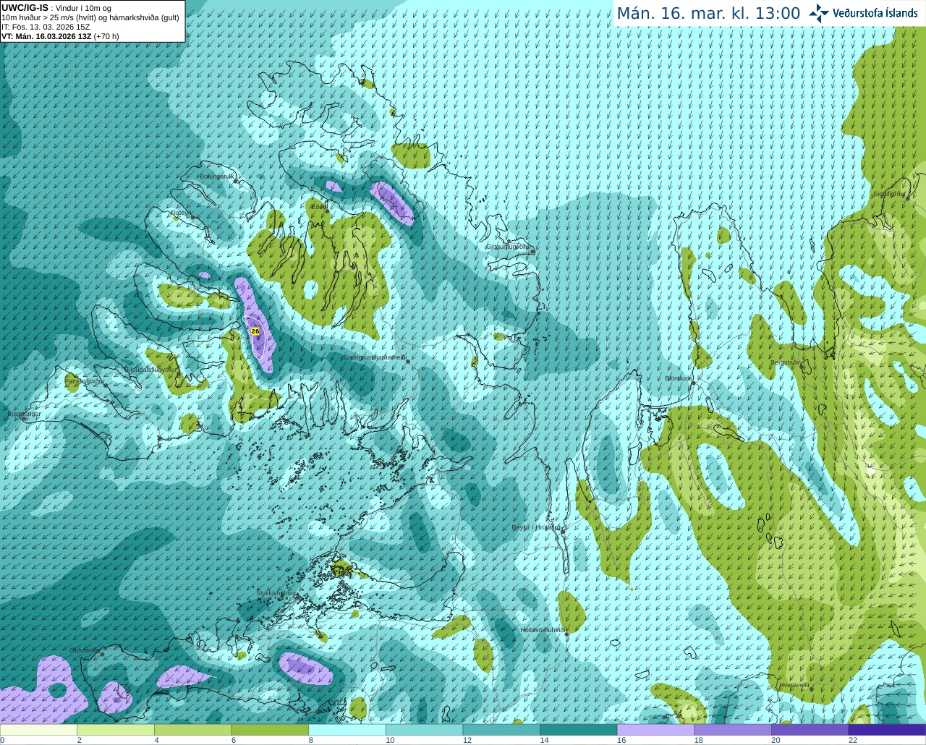Click legend tick value 18
This screenshot has width=926, height=745.
tap(699, 740)
